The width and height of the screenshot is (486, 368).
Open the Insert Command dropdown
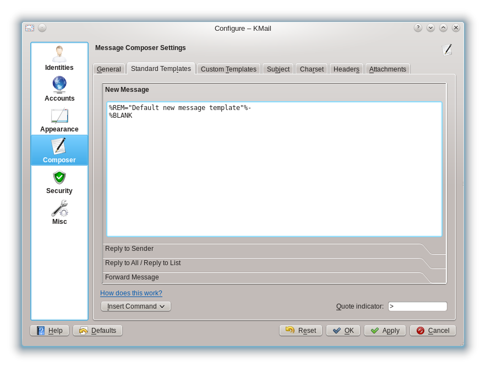pyautogui.click(x=135, y=306)
